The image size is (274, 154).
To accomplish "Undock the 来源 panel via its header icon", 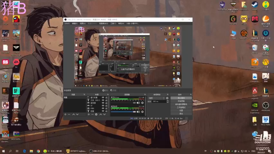I will pos(108,95).
